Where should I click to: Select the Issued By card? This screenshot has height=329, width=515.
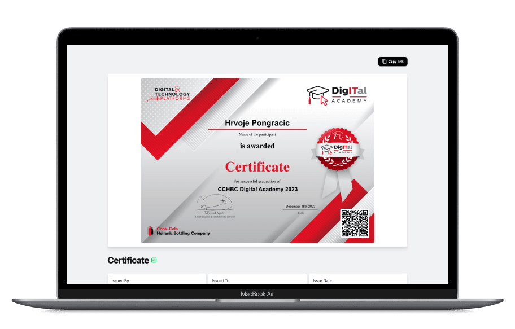point(156,279)
